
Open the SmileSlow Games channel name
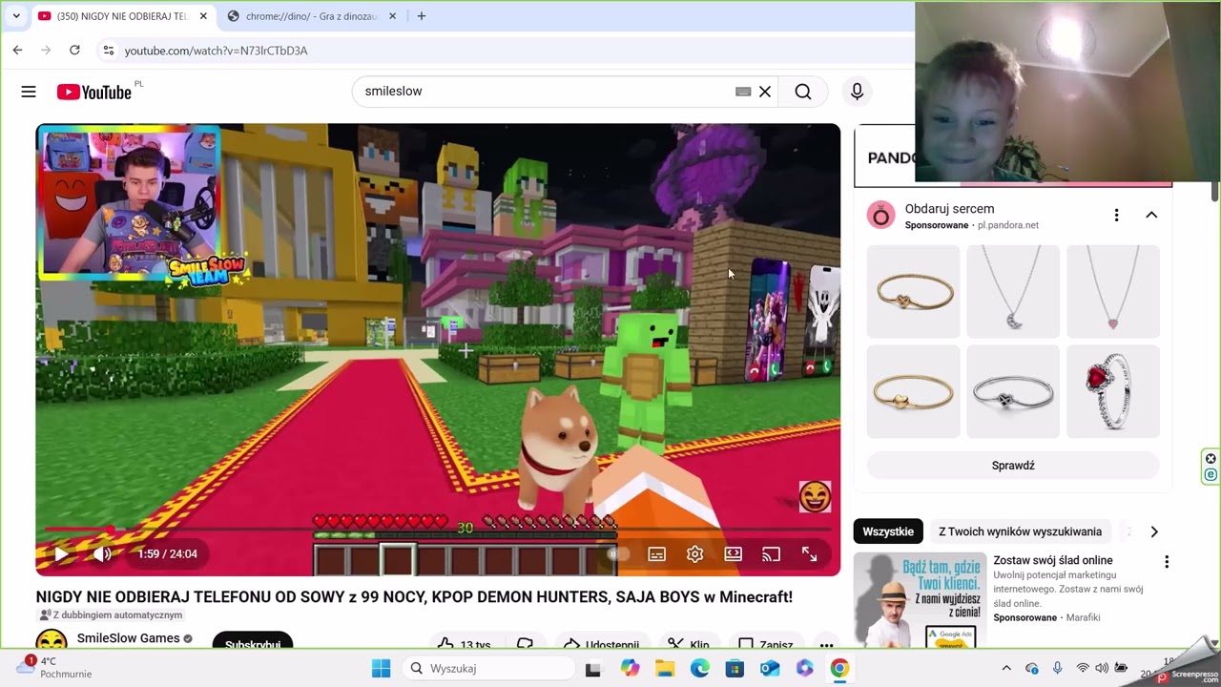(129, 638)
